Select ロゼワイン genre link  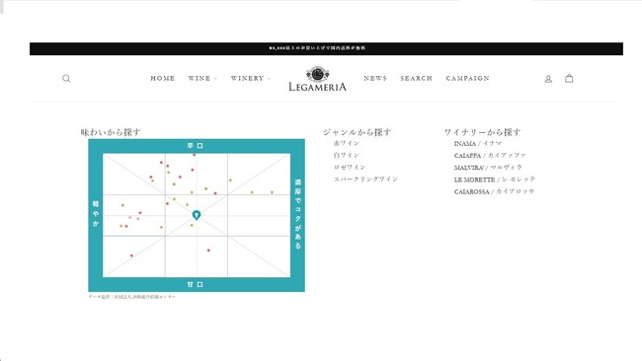click(x=350, y=167)
